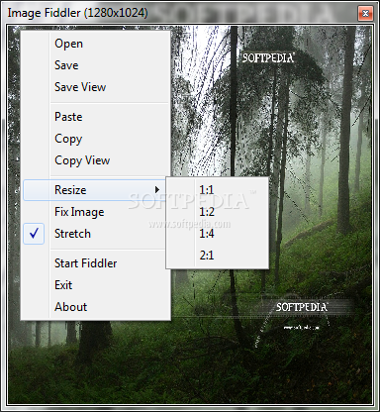Screen dimensions: 380x412
Task: Uncheck the Stretch checkmark
Action: tap(34, 234)
